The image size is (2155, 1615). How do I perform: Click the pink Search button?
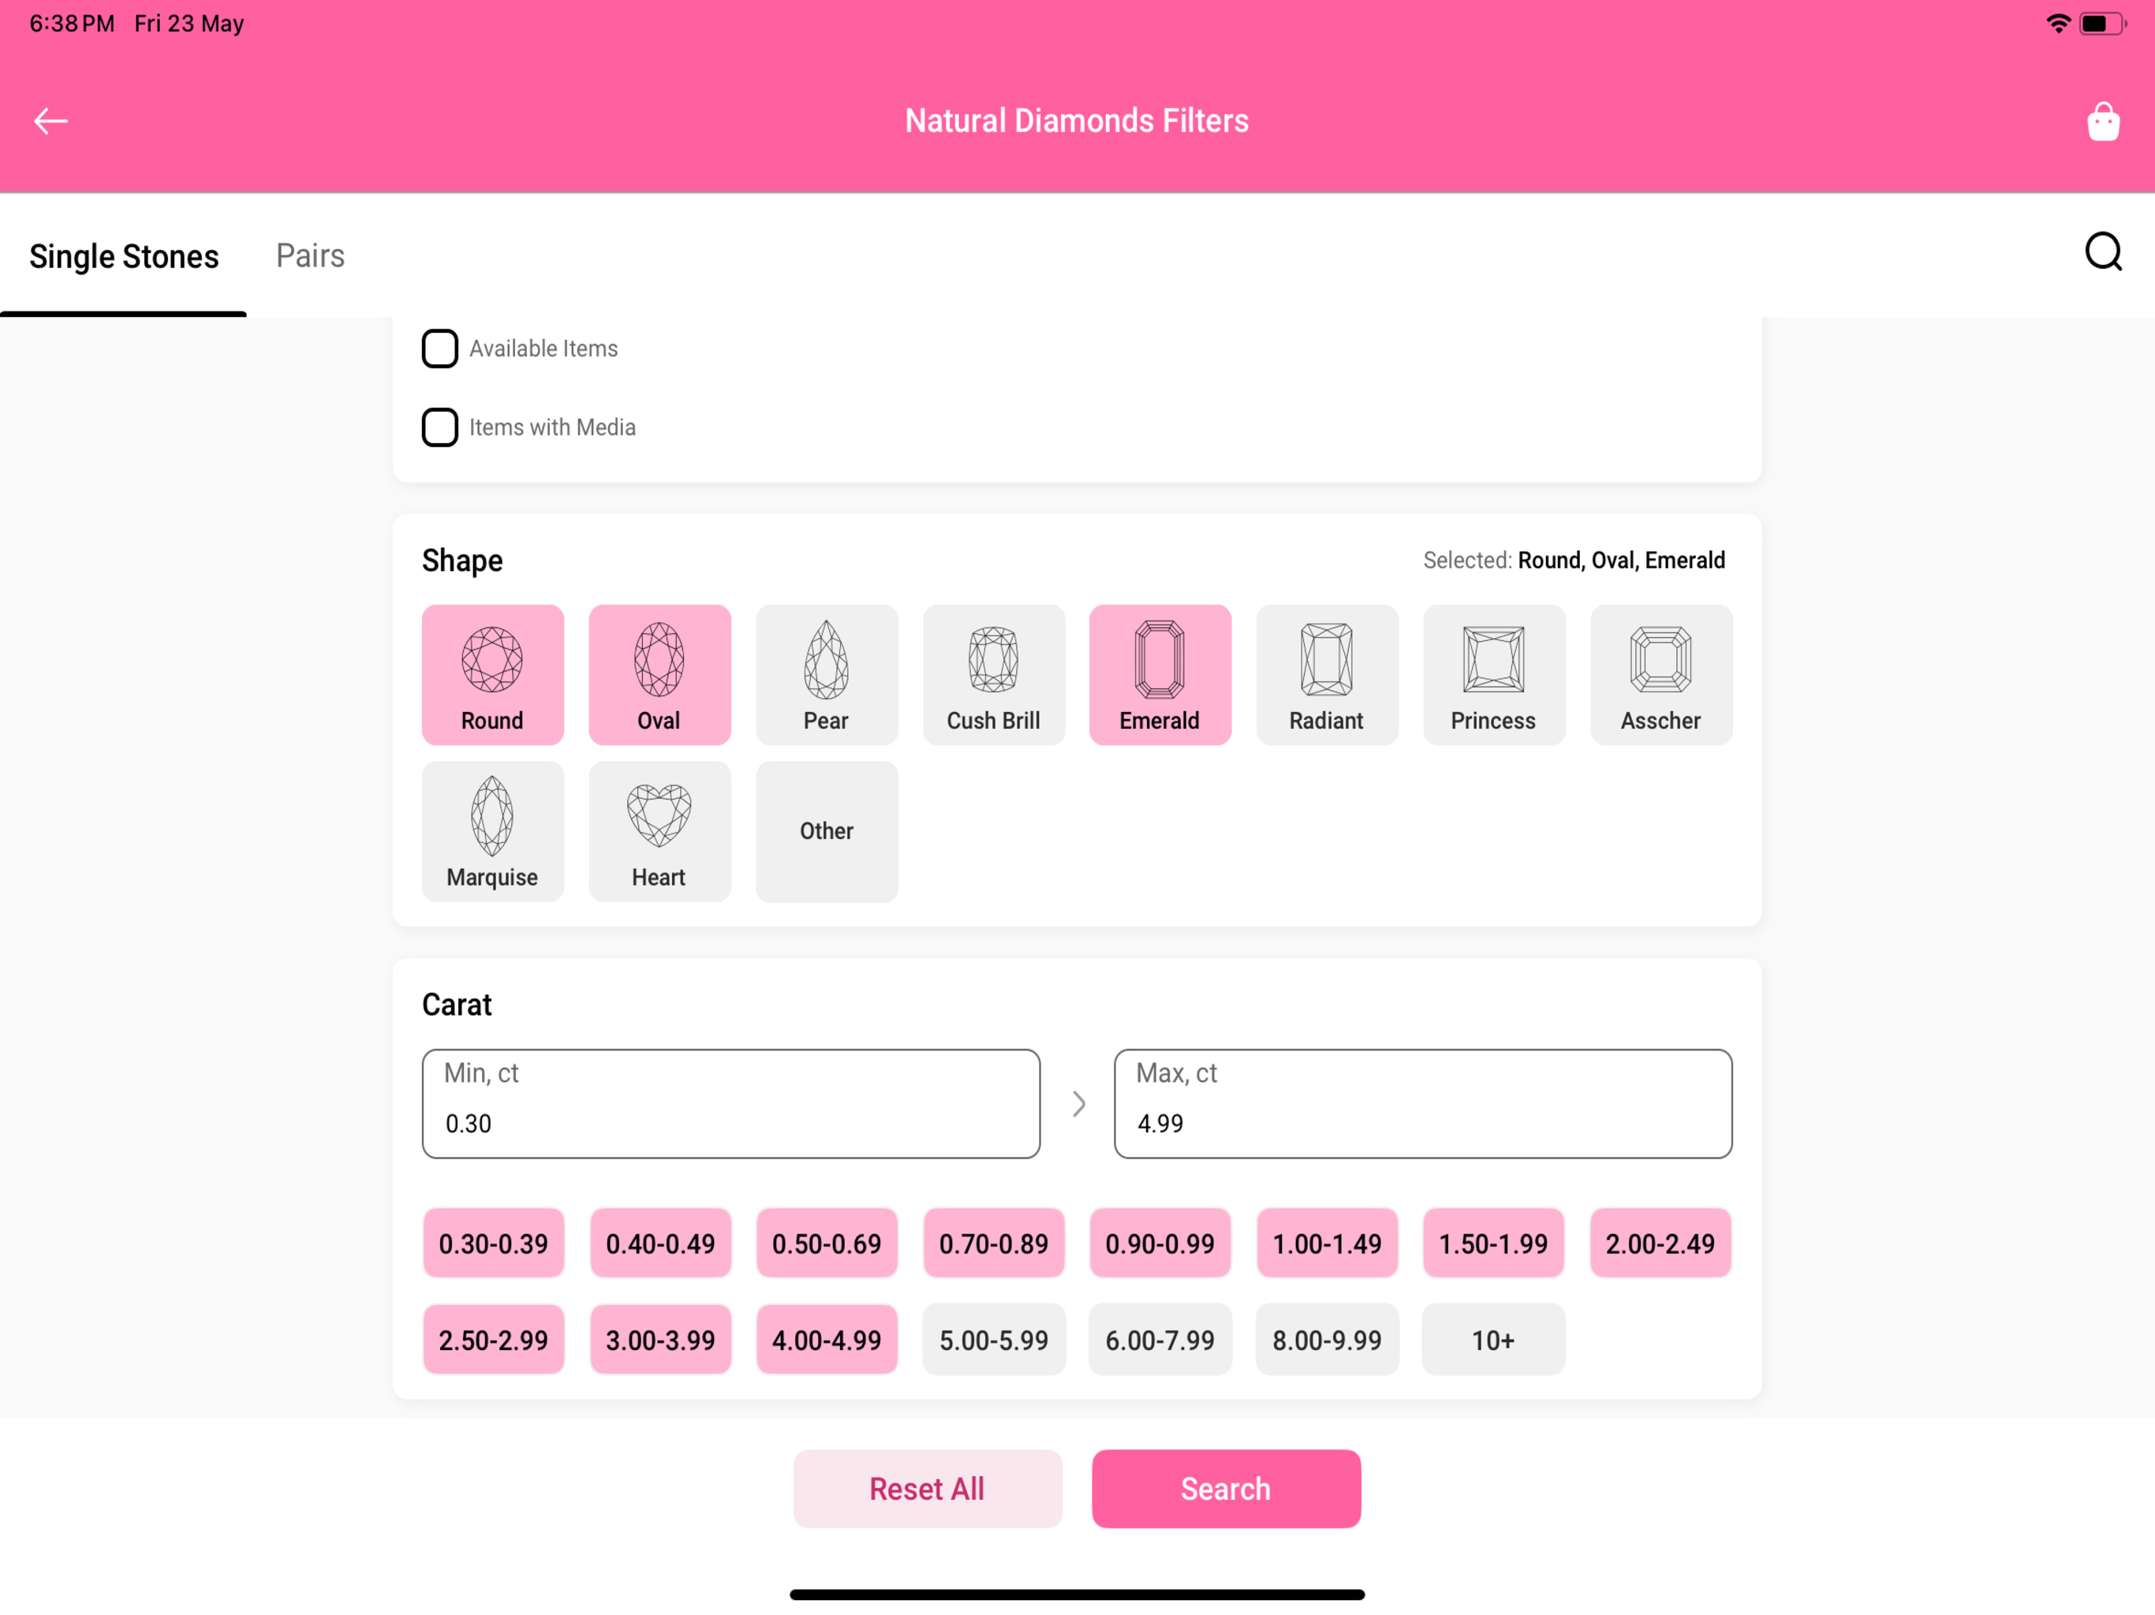(x=1226, y=1487)
